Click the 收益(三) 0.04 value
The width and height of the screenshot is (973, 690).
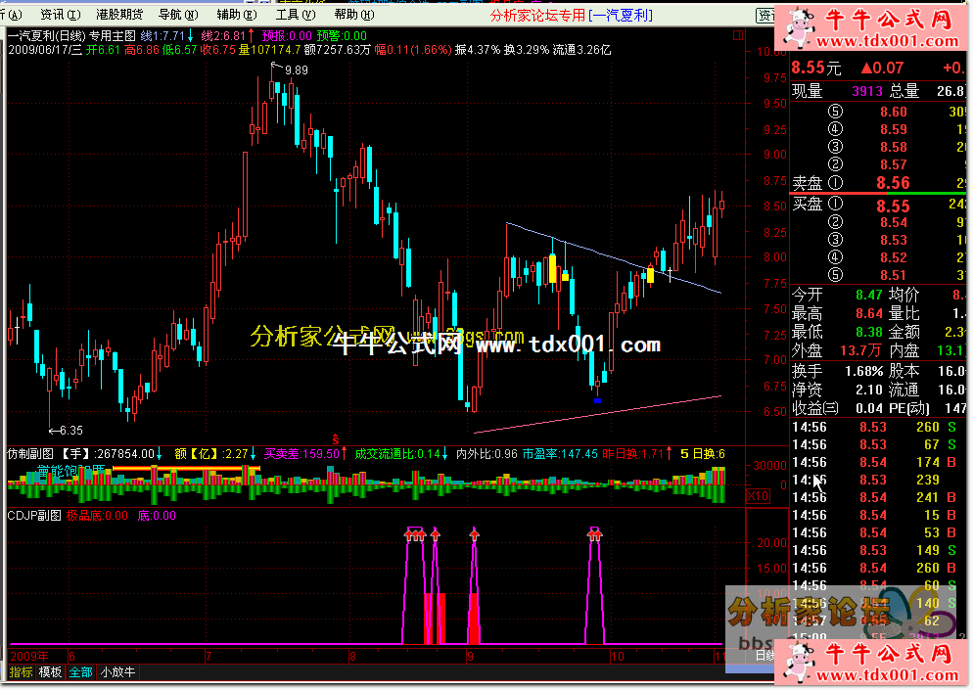point(869,408)
